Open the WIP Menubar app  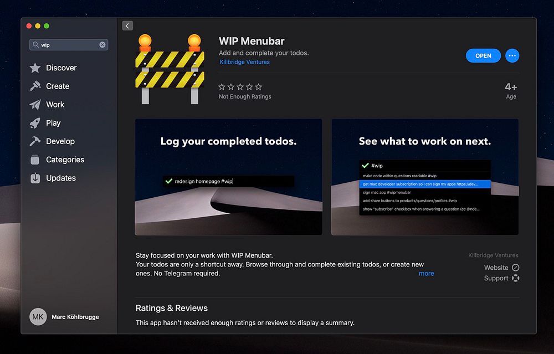[x=483, y=56]
